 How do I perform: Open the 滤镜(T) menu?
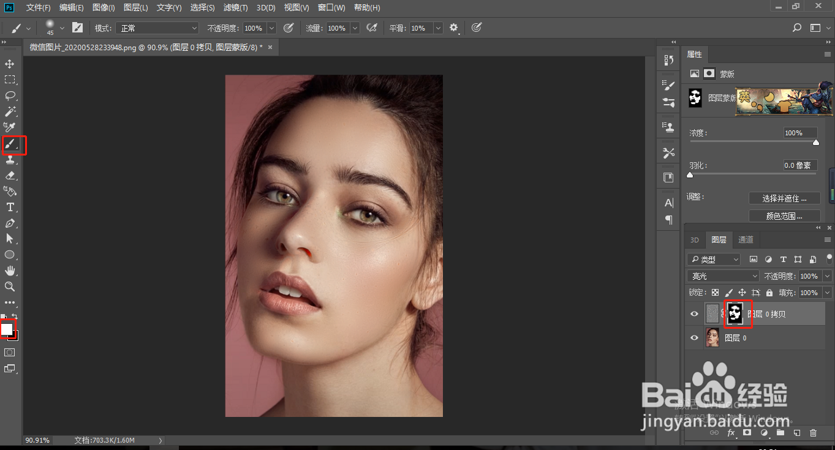[235, 7]
